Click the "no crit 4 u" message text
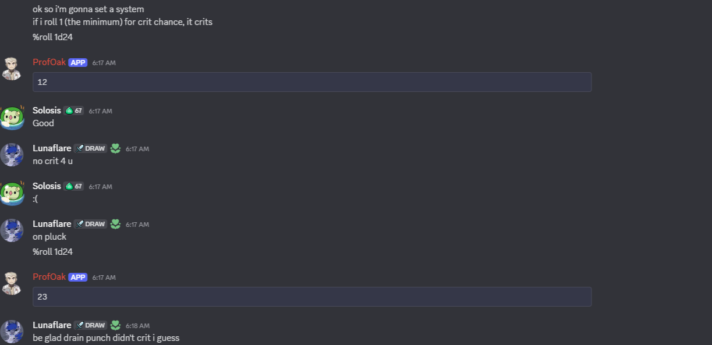 pos(52,161)
